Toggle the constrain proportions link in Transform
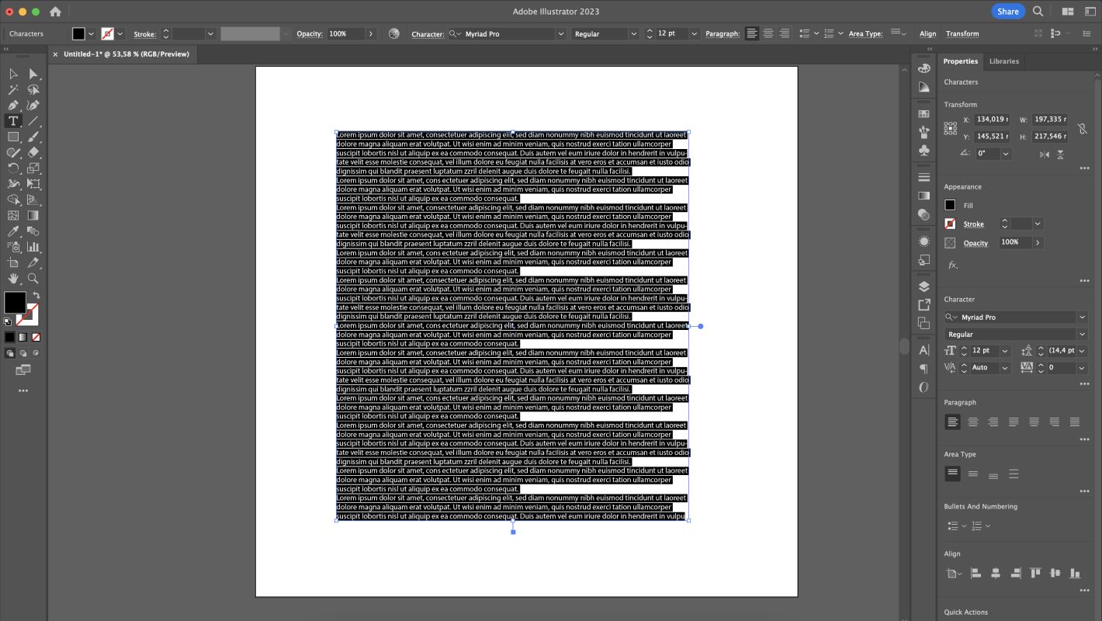1102x621 pixels. (1083, 128)
